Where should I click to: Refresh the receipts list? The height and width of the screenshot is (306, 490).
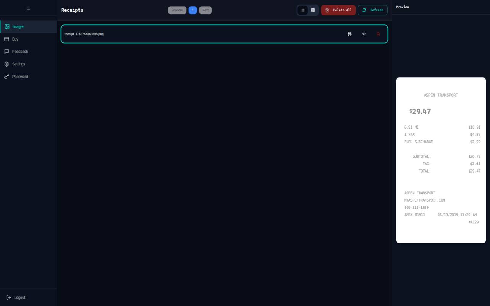pyautogui.click(x=372, y=10)
